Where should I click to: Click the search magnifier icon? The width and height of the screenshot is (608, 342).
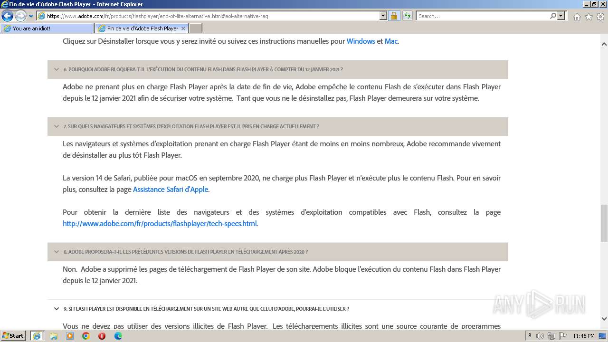tap(553, 16)
